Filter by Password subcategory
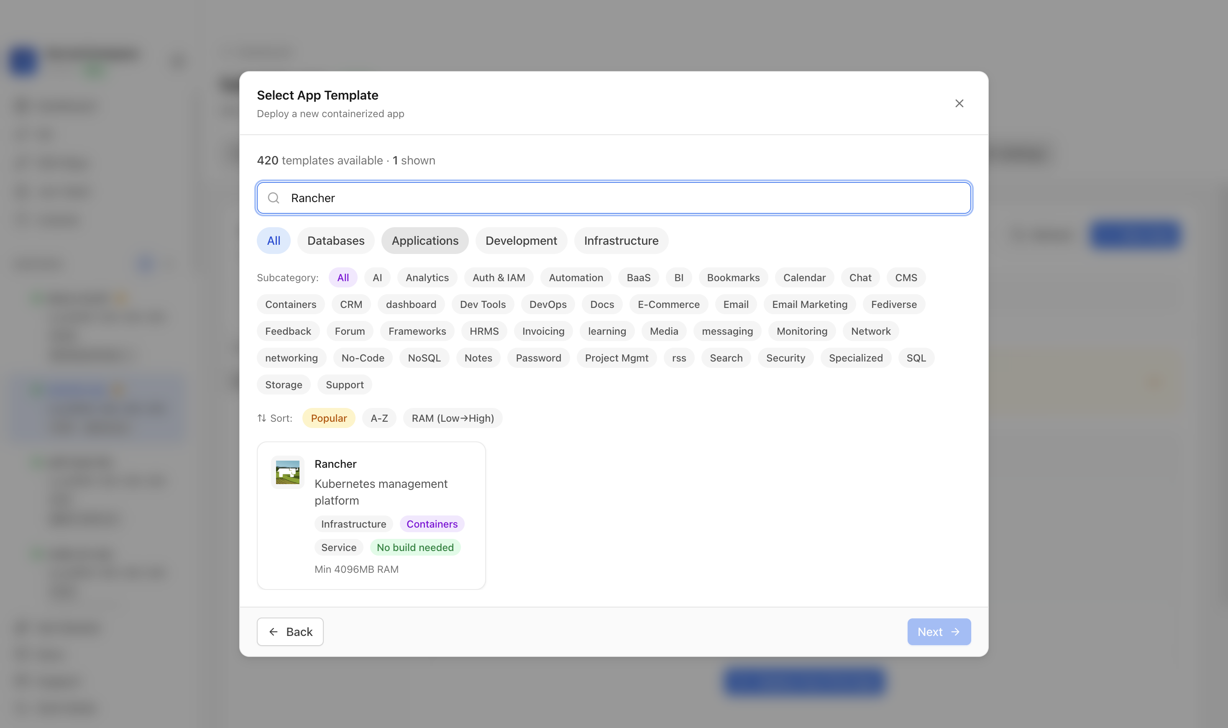1228x728 pixels. (538, 358)
